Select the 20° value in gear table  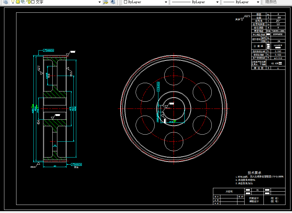tap(278, 21)
